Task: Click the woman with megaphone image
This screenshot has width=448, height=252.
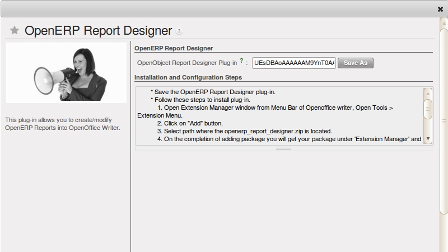Action: 66,73
